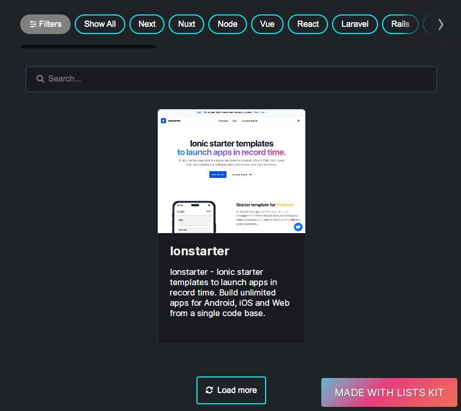
Task: Click the Load more button
Action: pos(231,390)
